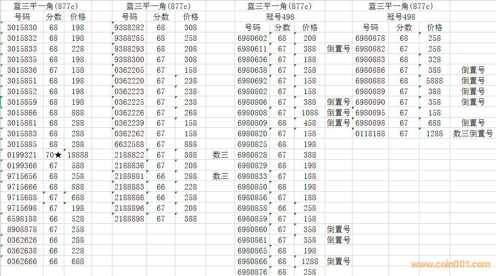The height and width of the screenshot is (276, 496).
Task: Select the price cell showing 458
Action: coord(310,123)
